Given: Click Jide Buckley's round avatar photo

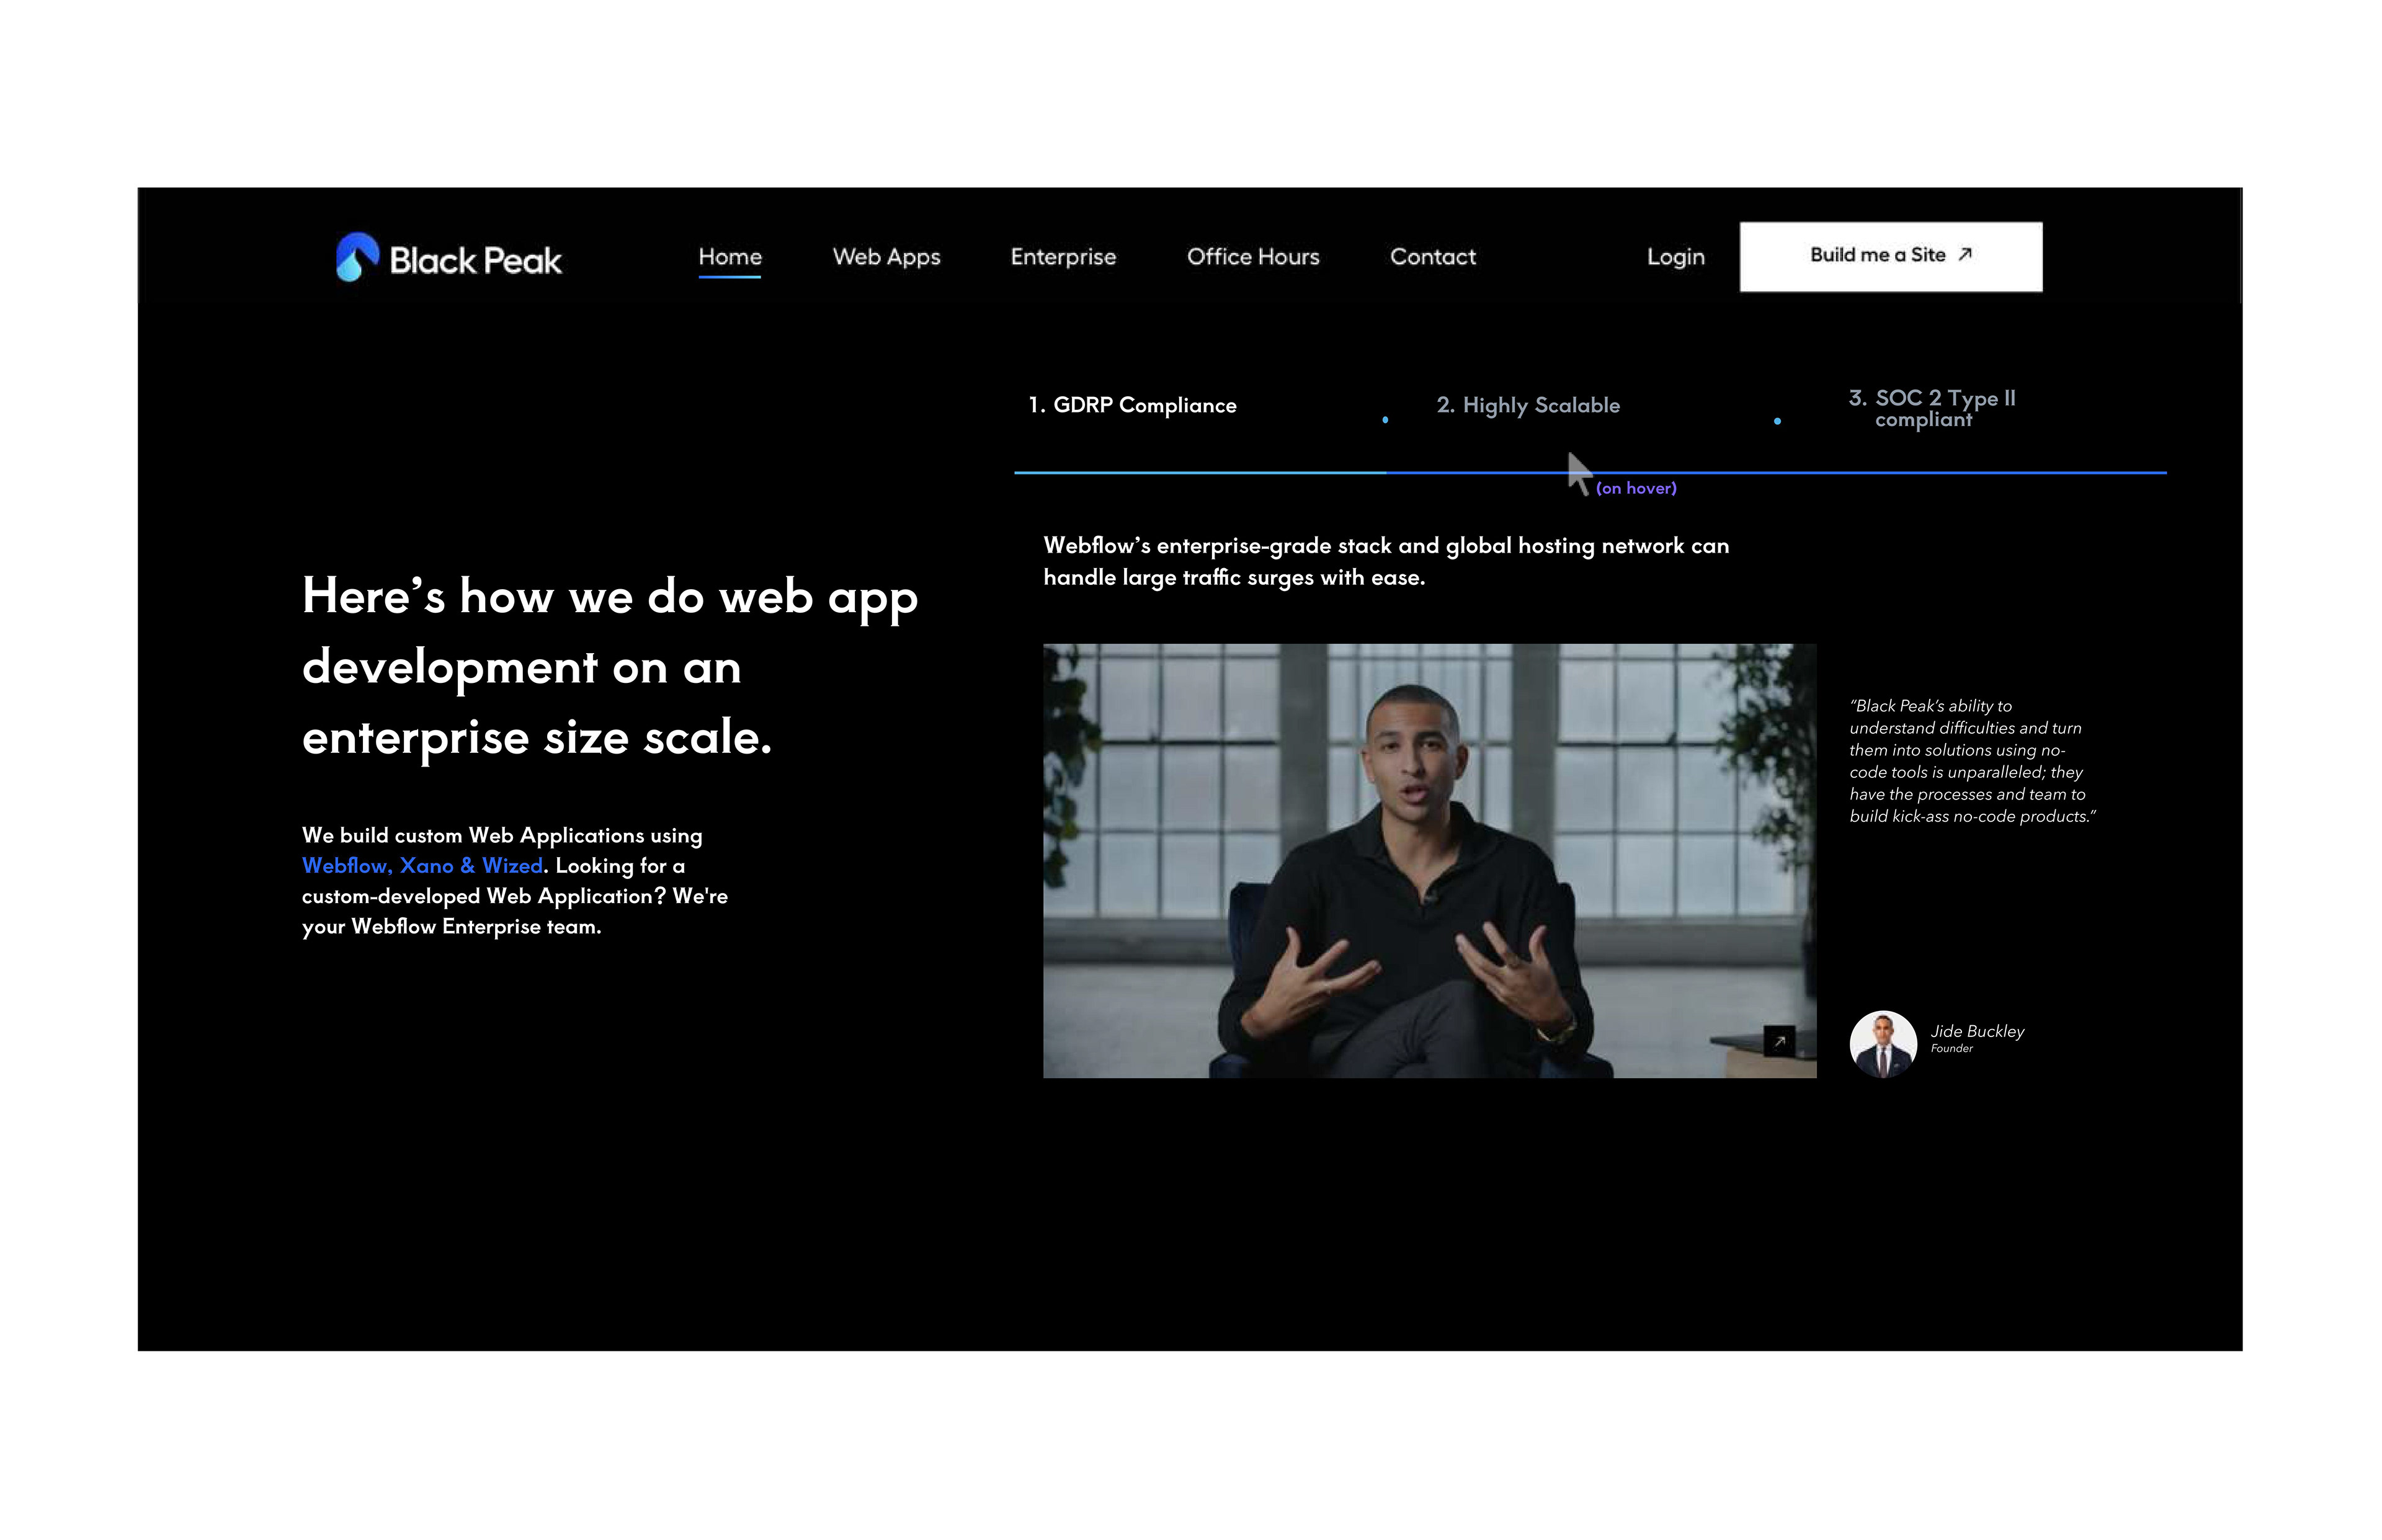Looking at the screenshot, I should (x=1882, y=1043).
